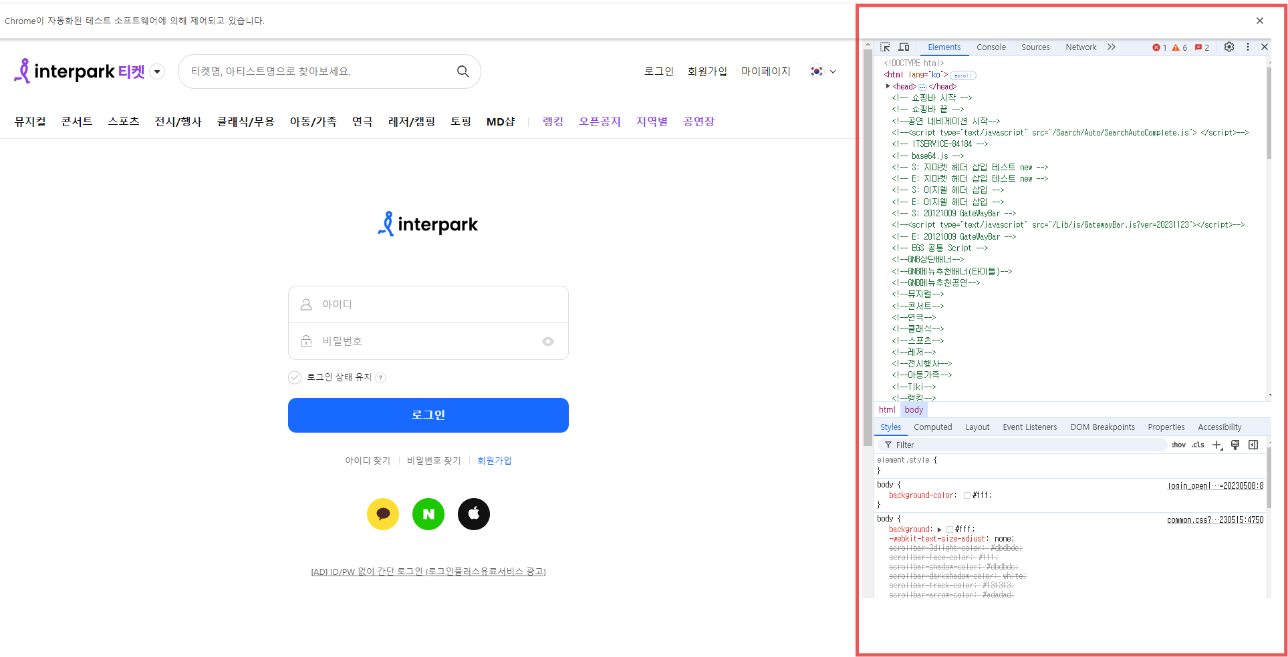Log in with Kakao yellow icon

click(x=383, y=514)
